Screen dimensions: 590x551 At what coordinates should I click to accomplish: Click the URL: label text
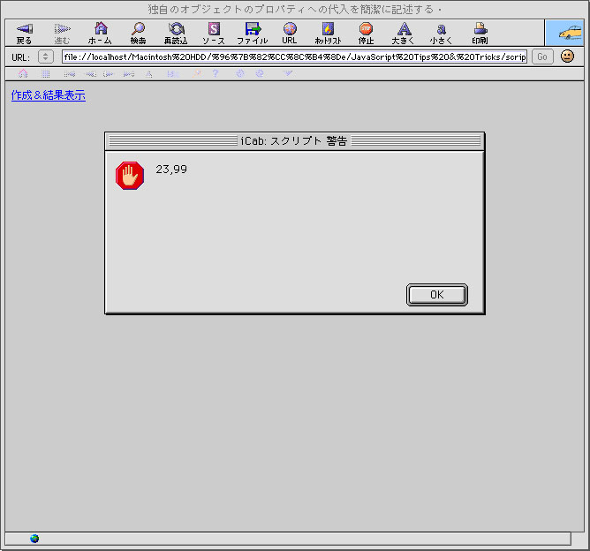(x=20, y=57)
